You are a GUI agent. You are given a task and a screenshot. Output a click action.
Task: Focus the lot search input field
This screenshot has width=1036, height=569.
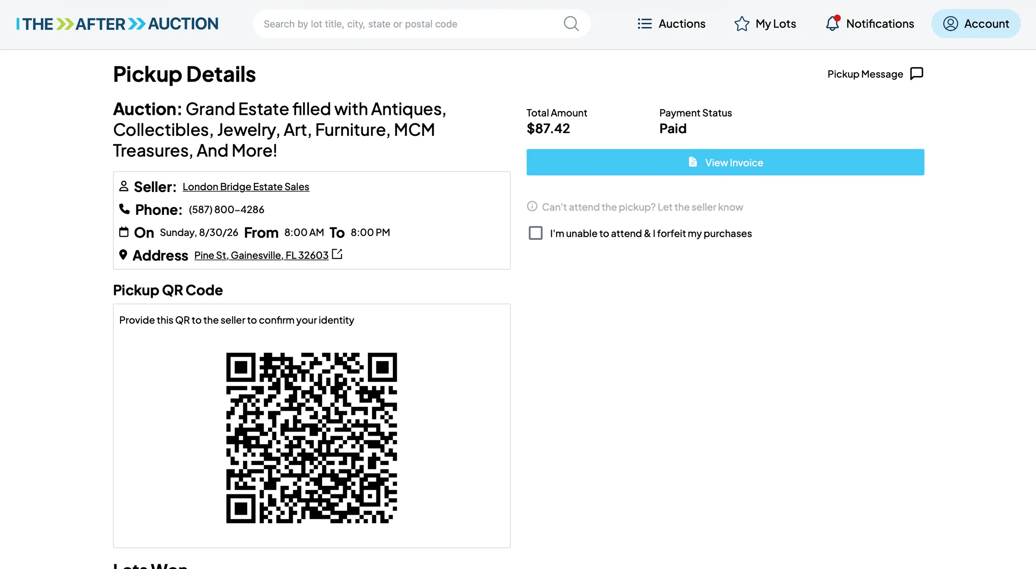click(x=421, y=24)
